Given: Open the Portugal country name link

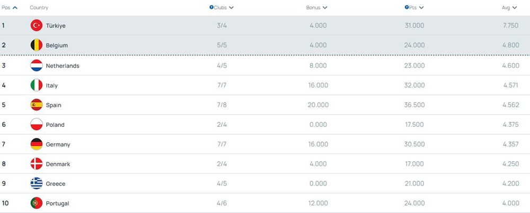Looking at the screenshot, I should click(57, 203).
